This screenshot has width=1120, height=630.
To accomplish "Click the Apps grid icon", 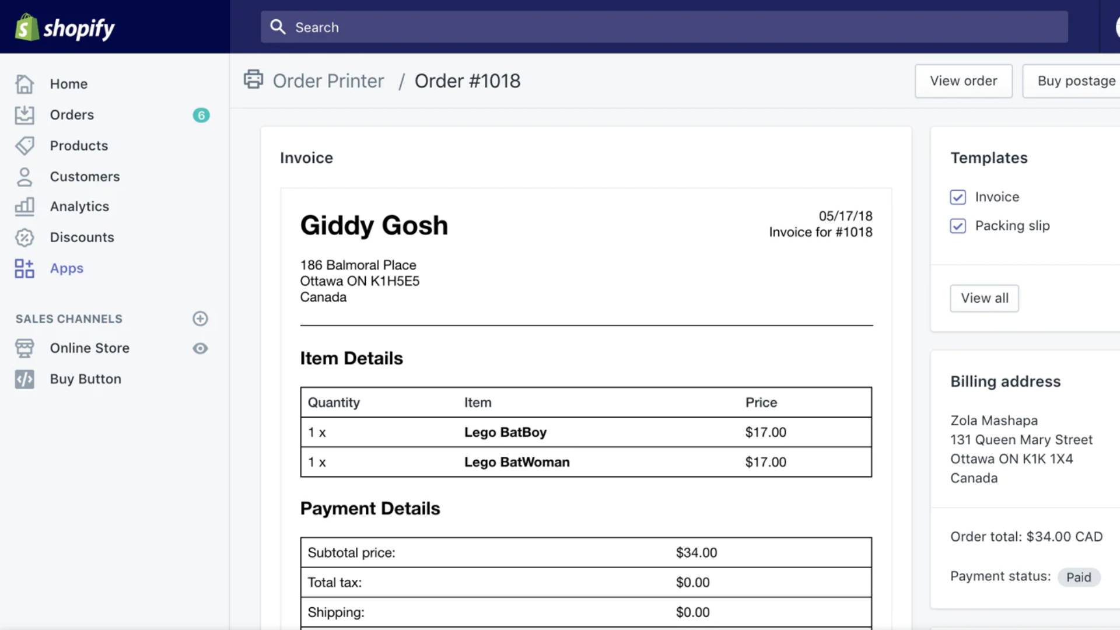I will [24, 268].
